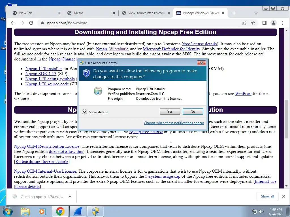Click the volume speaker tray icon
Screen dimensions: 290x217
(x=261, y=212)
